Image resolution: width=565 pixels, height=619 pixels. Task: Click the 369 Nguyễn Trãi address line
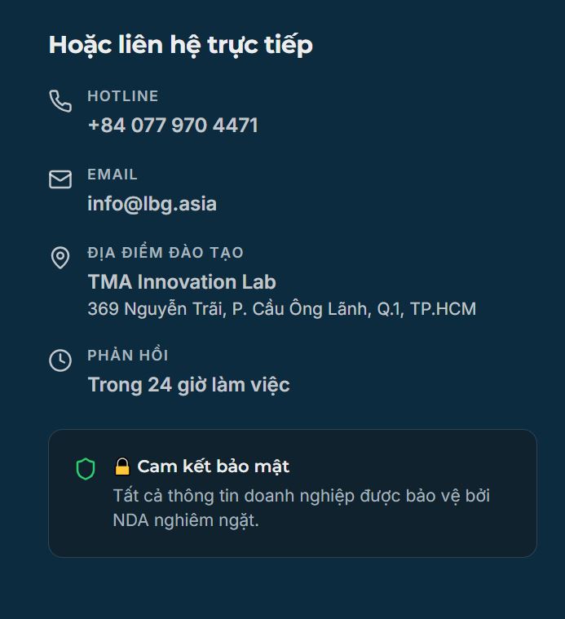(281, 309)
